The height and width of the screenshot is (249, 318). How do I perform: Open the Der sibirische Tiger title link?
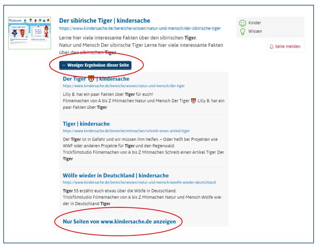click(x=105, y=20)
